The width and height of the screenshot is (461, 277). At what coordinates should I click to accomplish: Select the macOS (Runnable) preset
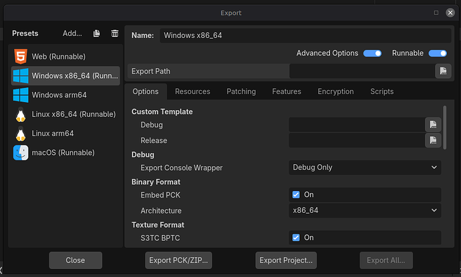[65, 153]
